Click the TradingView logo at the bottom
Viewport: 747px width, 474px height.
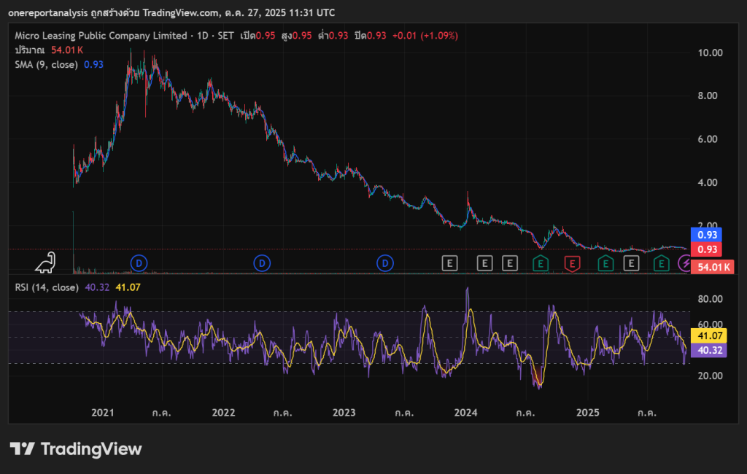tap(76, 449)
